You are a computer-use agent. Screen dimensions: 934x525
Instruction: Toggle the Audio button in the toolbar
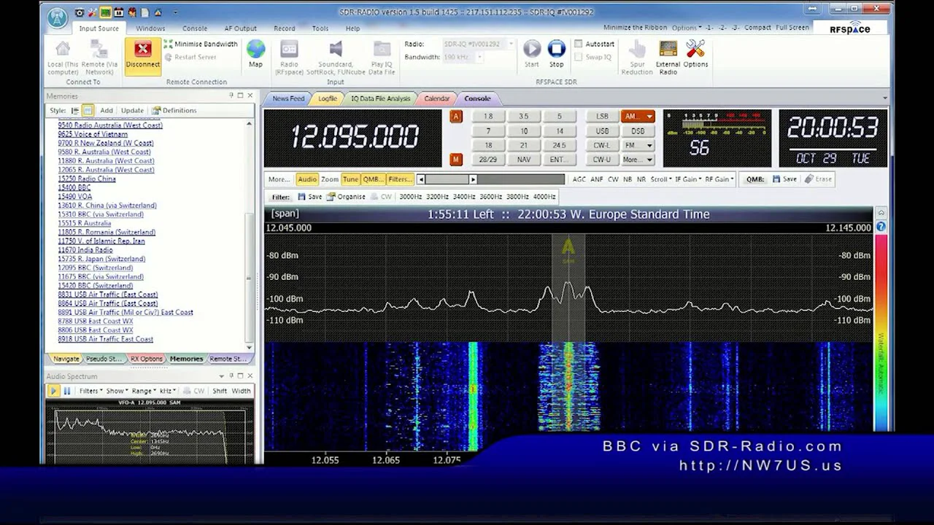click(307, 179)
